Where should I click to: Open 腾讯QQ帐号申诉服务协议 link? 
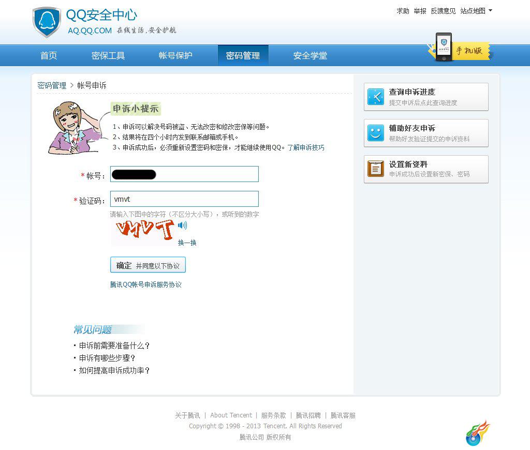145,284
